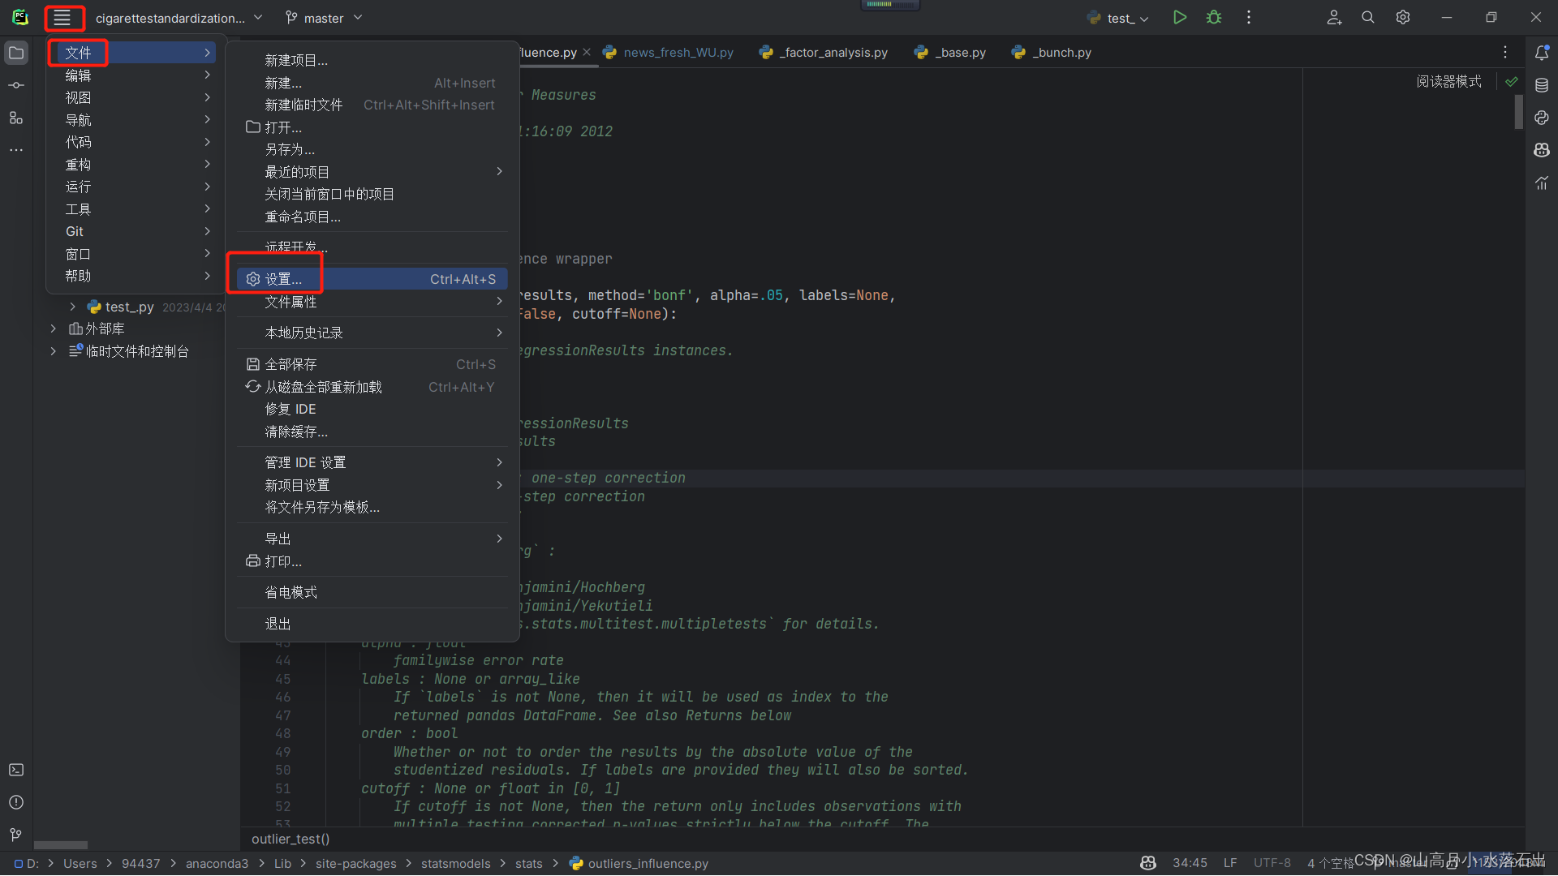Toggle 省电模式 power save mode
This screenshot has height=876, width=1558.
[x=291, y=593]
